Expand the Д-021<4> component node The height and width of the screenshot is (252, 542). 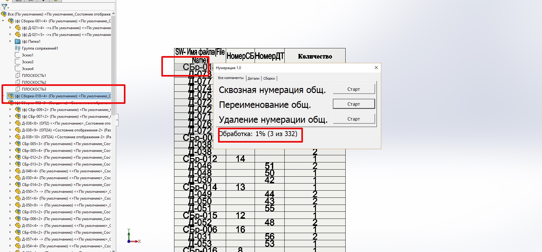pos(10,28)
